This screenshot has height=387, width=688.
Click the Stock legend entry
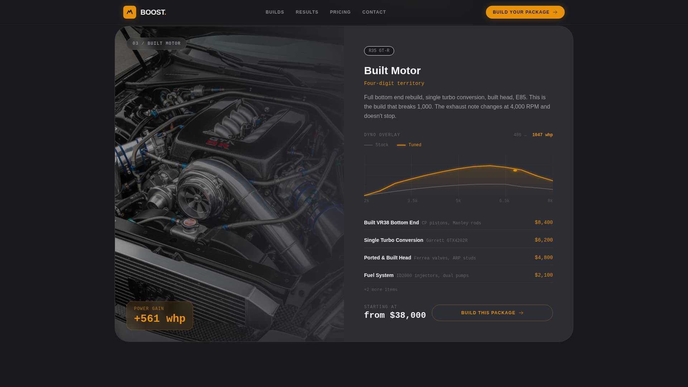(376, 145)
